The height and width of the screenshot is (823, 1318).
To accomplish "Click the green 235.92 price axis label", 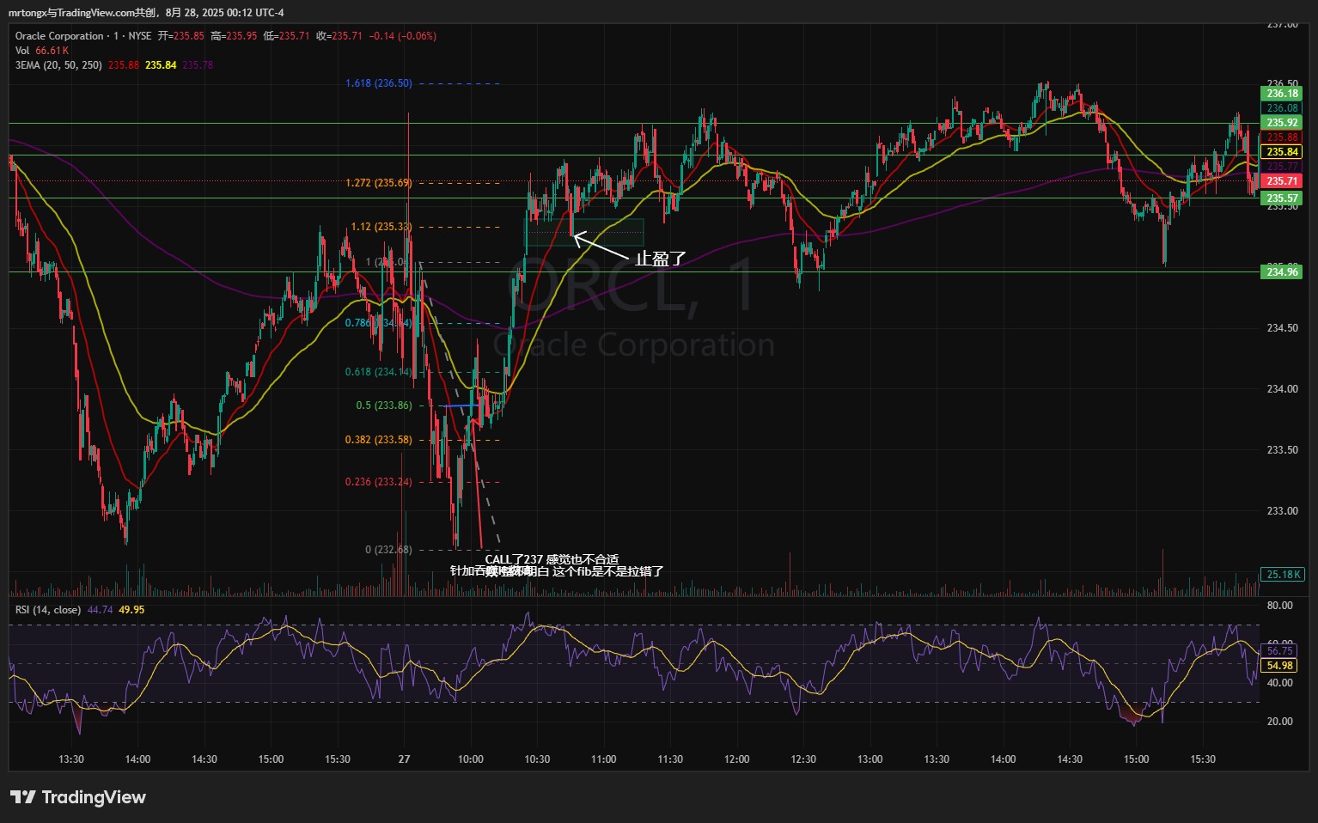I will pyautogui.click(x=1282, y=123).
